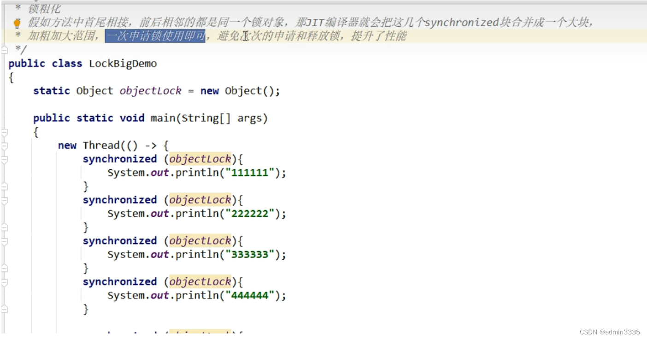Click 'System' on the 111111 println line
Image resolution: width=647 pixels, height=339 pixels.
point(126,173)
